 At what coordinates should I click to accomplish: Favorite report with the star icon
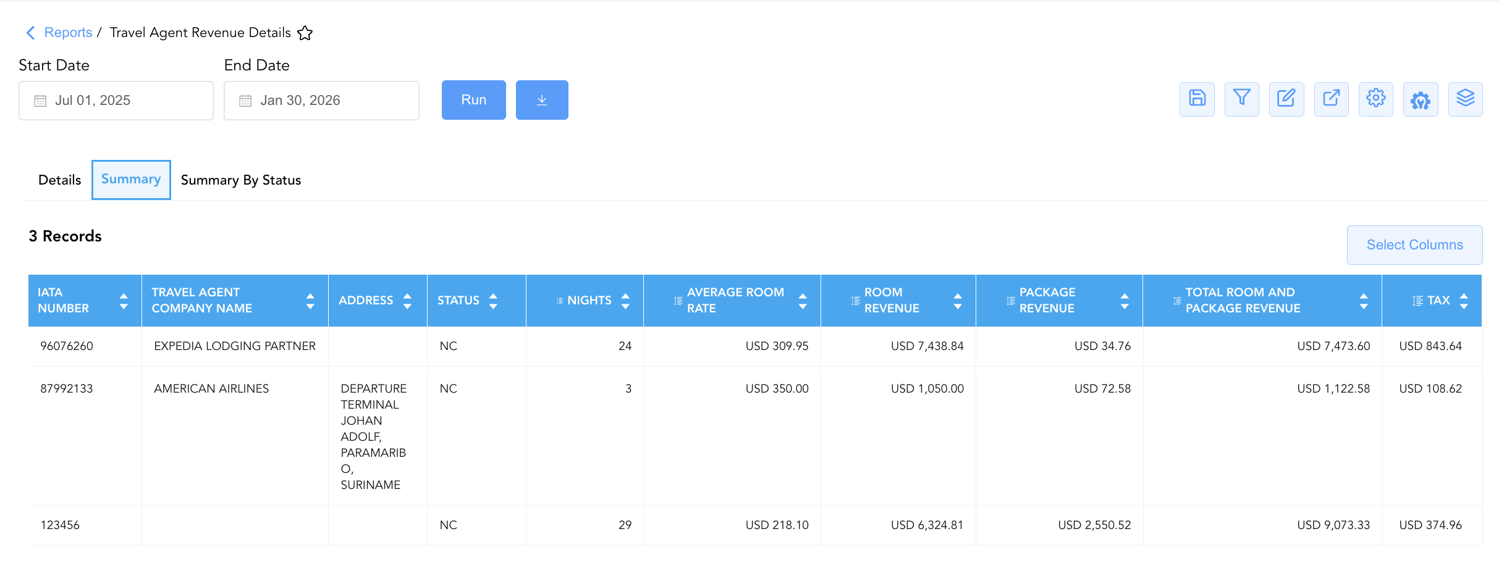305,33
